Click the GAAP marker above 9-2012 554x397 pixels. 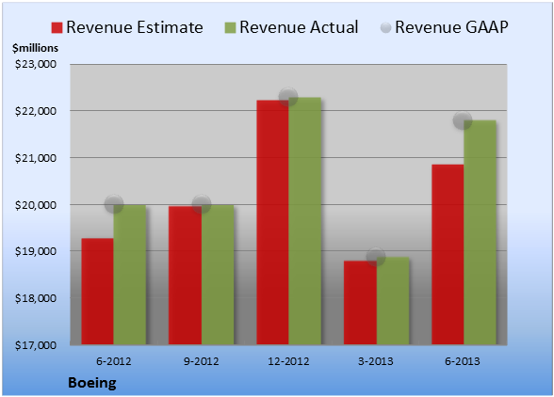[x=202, y=204]
